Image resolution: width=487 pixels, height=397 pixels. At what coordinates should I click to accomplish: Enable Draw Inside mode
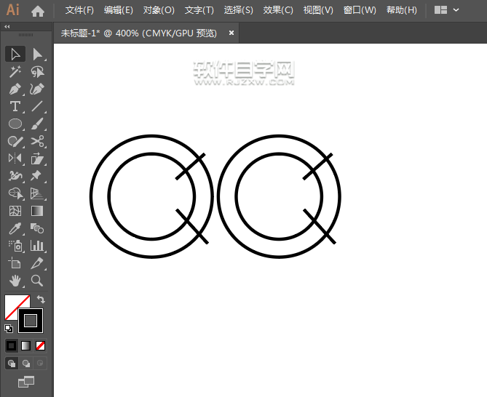pos(40,364)
